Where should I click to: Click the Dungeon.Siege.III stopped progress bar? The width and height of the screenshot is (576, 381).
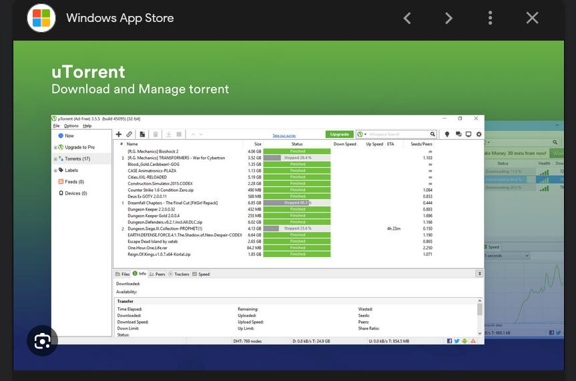coord(297,228)
